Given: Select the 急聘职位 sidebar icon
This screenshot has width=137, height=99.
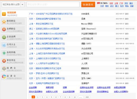Looking at the screenshot, I should [4, 30].
